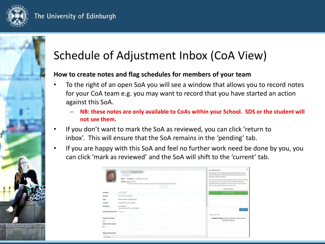Image resolution: width=325 pixels, height=244 pixels.
Task: Click the Adjustments section heading
Action: [109, 233]
